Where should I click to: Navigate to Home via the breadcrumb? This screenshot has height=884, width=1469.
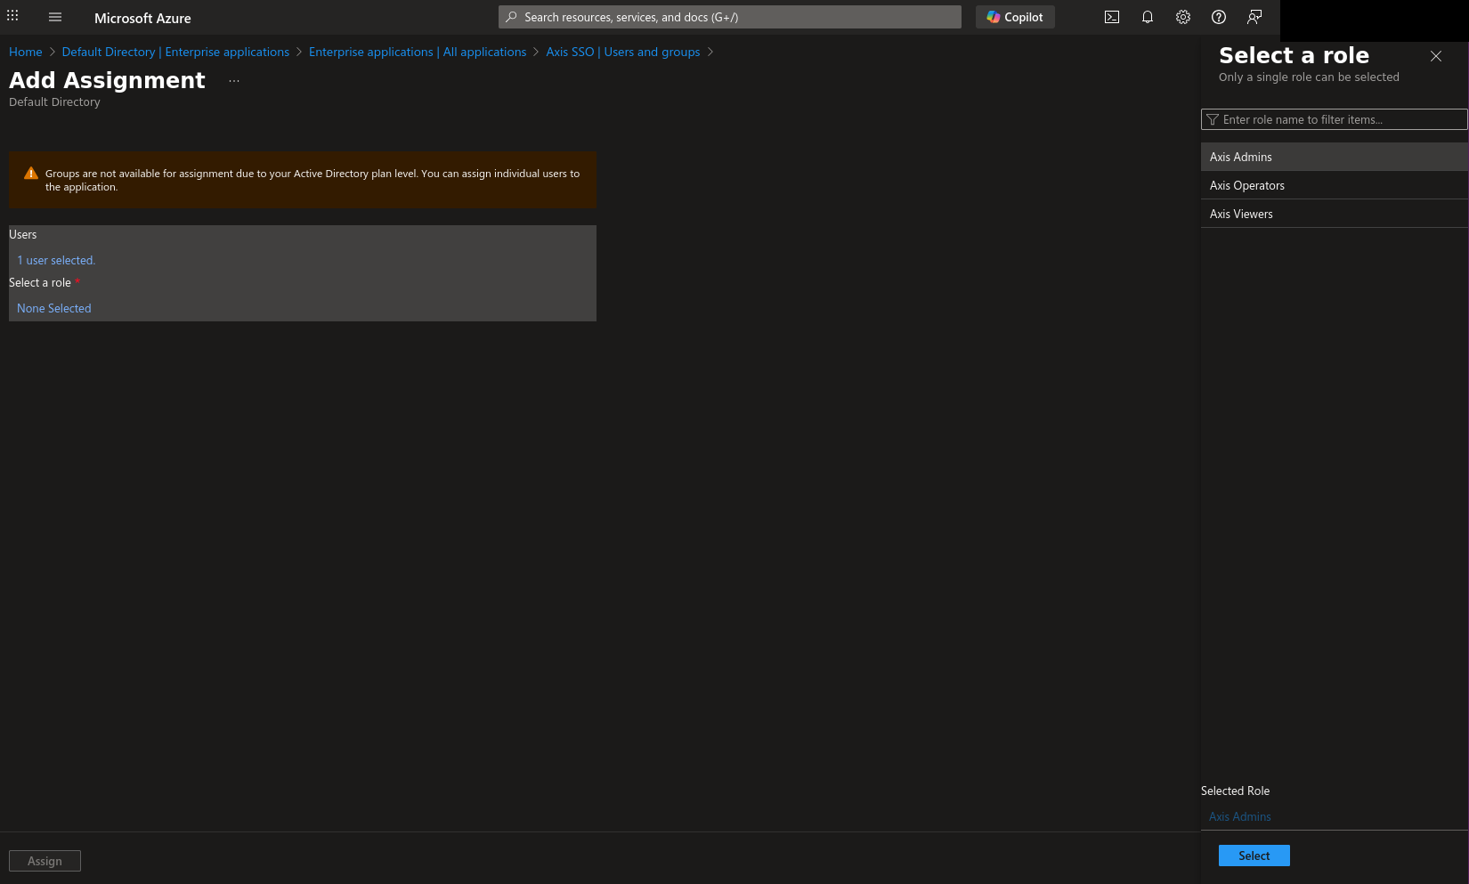coord(25,52)
